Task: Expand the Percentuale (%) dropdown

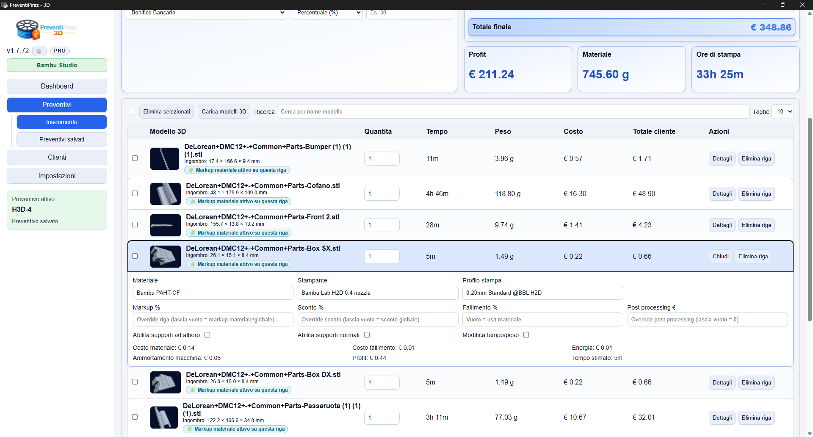Action: [327, 13]
